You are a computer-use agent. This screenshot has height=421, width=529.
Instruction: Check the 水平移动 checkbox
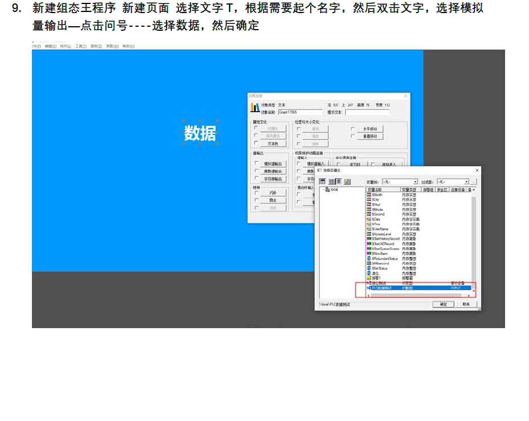tap(352, 129)
